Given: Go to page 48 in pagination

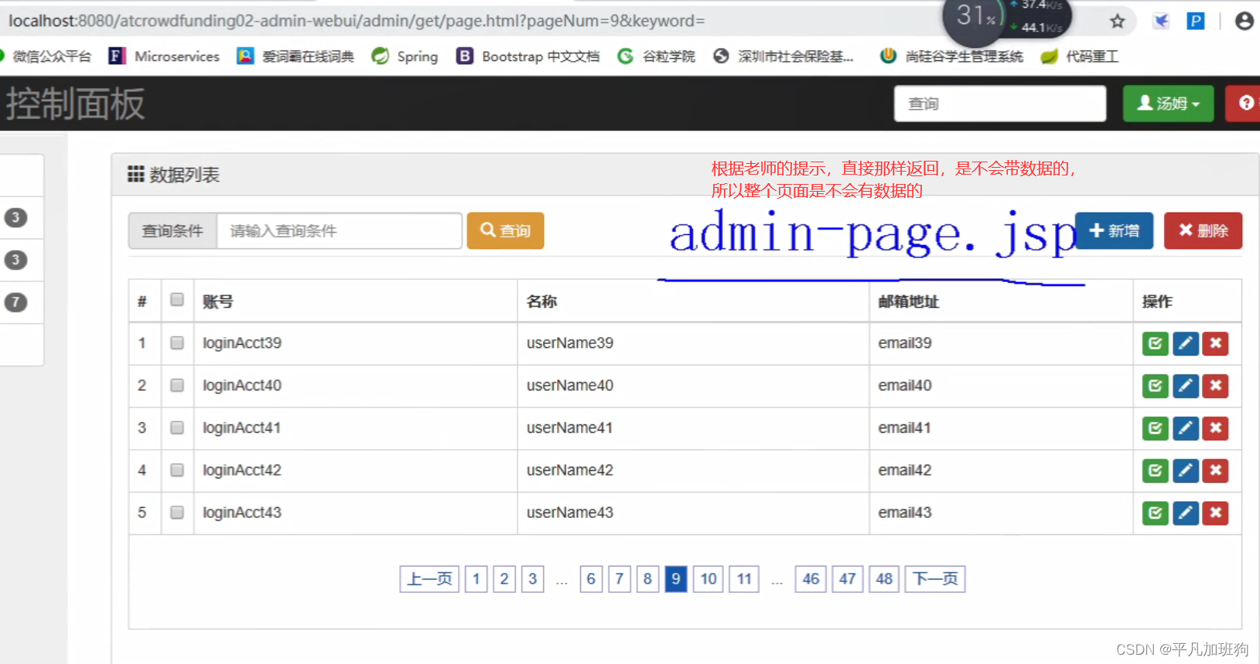Looking at the screenshot, I should point(884,579).
